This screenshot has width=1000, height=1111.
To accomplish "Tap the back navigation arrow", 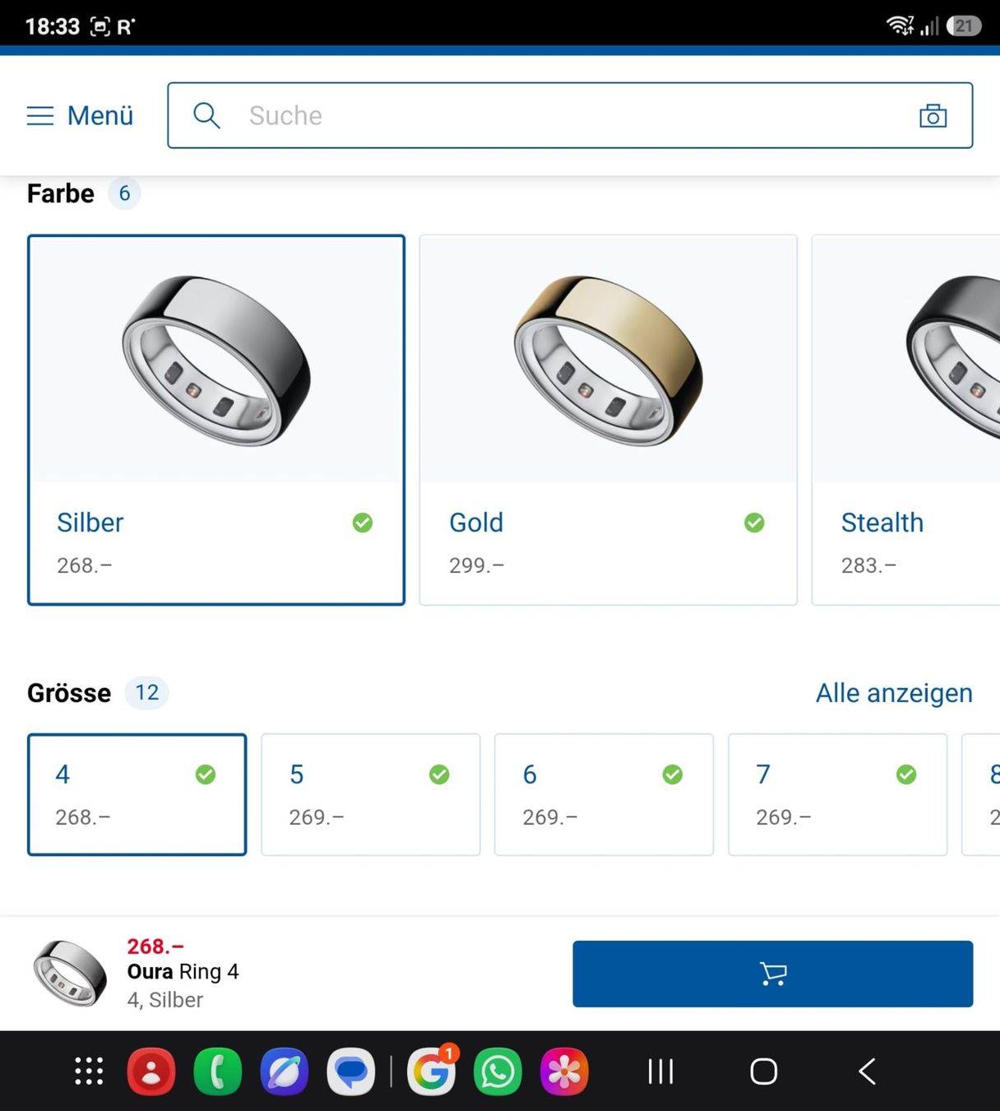I will point(867,1071).
